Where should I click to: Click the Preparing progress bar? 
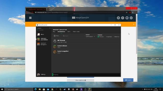(86, 75)
